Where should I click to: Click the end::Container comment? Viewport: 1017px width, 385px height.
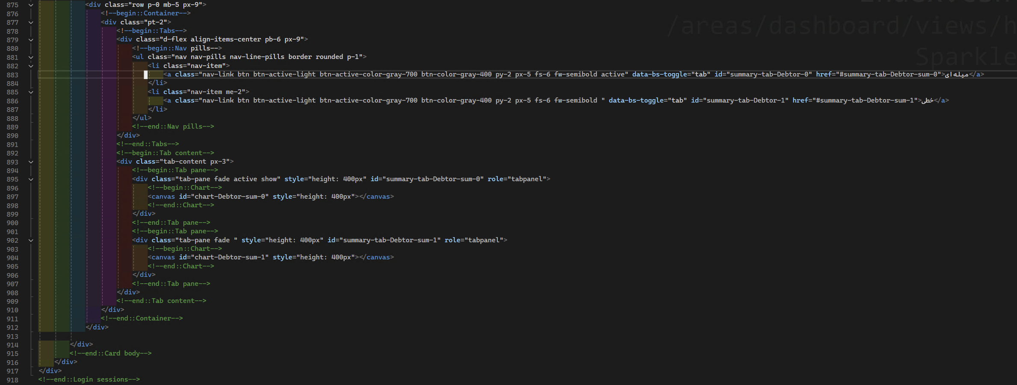(x=142, y=318)
